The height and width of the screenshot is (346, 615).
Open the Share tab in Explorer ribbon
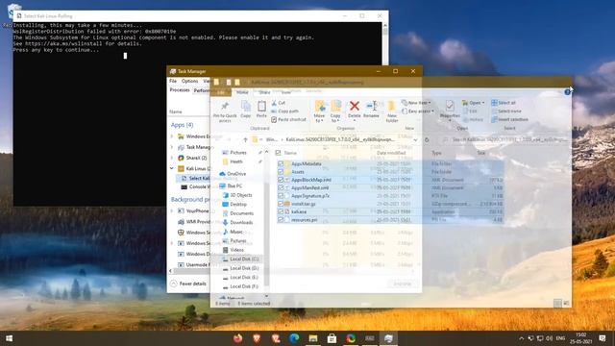click(x=264, y=92)
